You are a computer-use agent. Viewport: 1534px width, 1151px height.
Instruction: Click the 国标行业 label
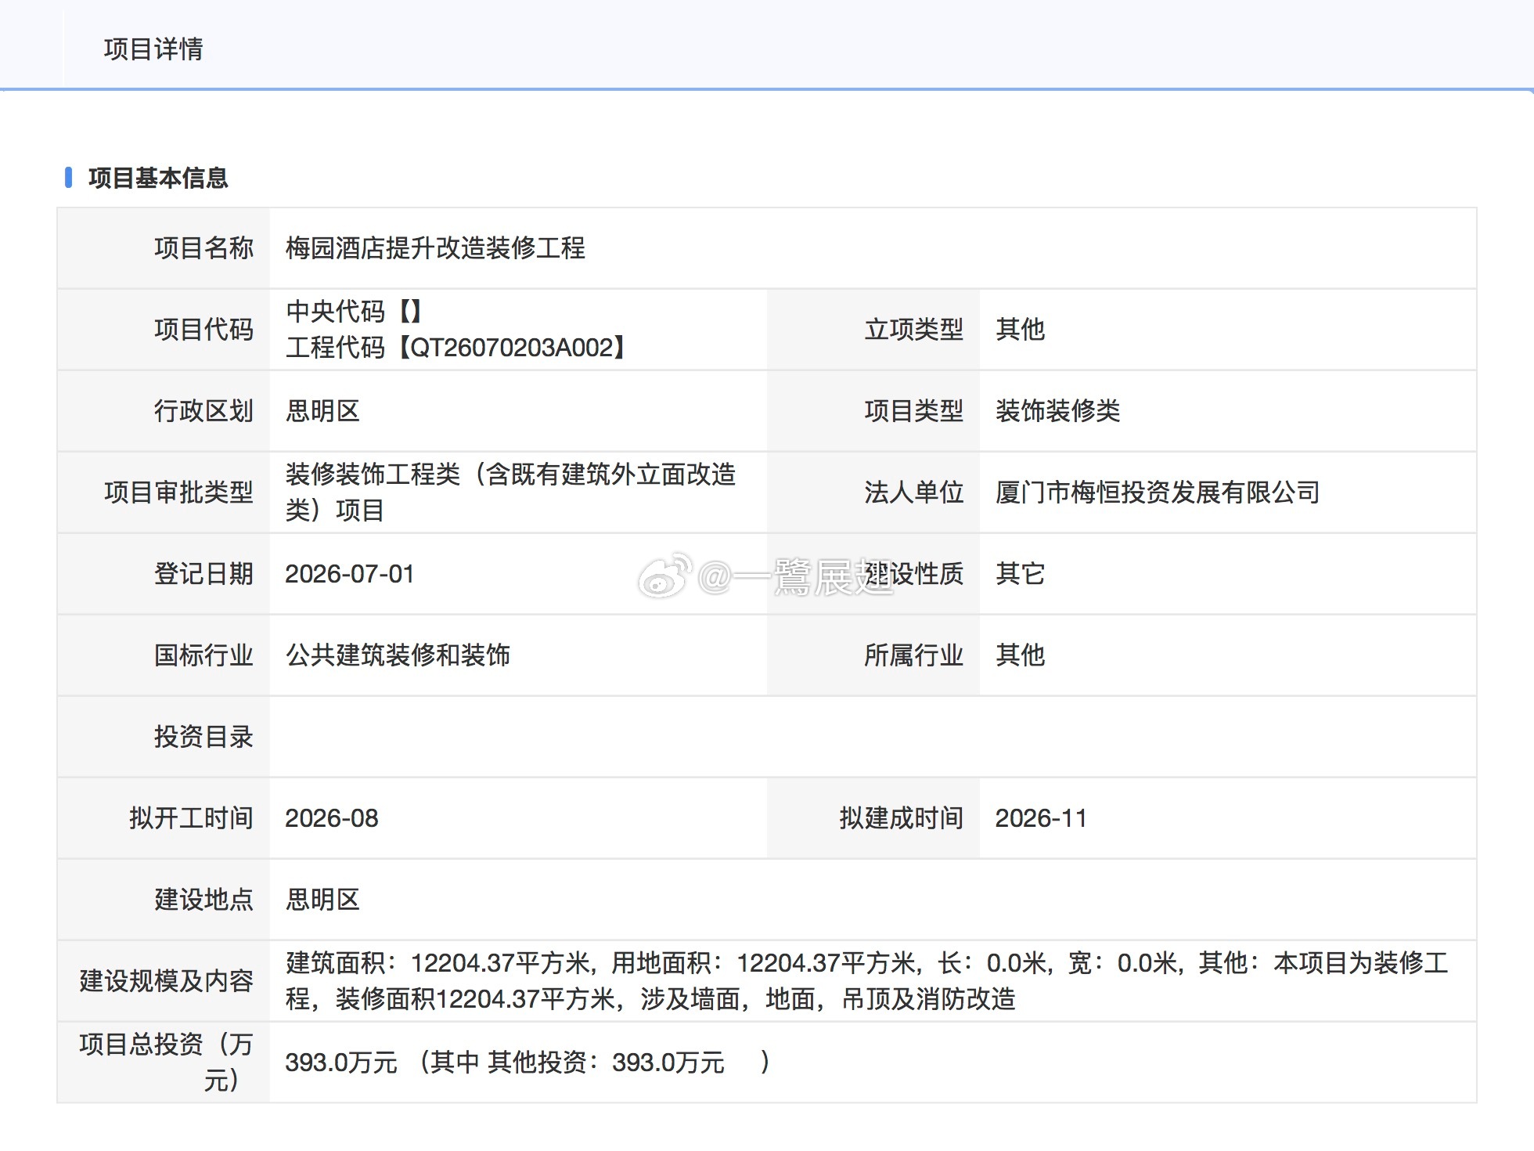pos(203,655)
